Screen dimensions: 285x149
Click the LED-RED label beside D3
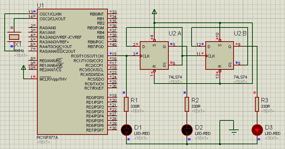point(272,133)
